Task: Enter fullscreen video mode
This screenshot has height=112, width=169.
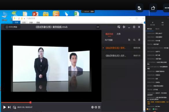Action: click(99, 107)
